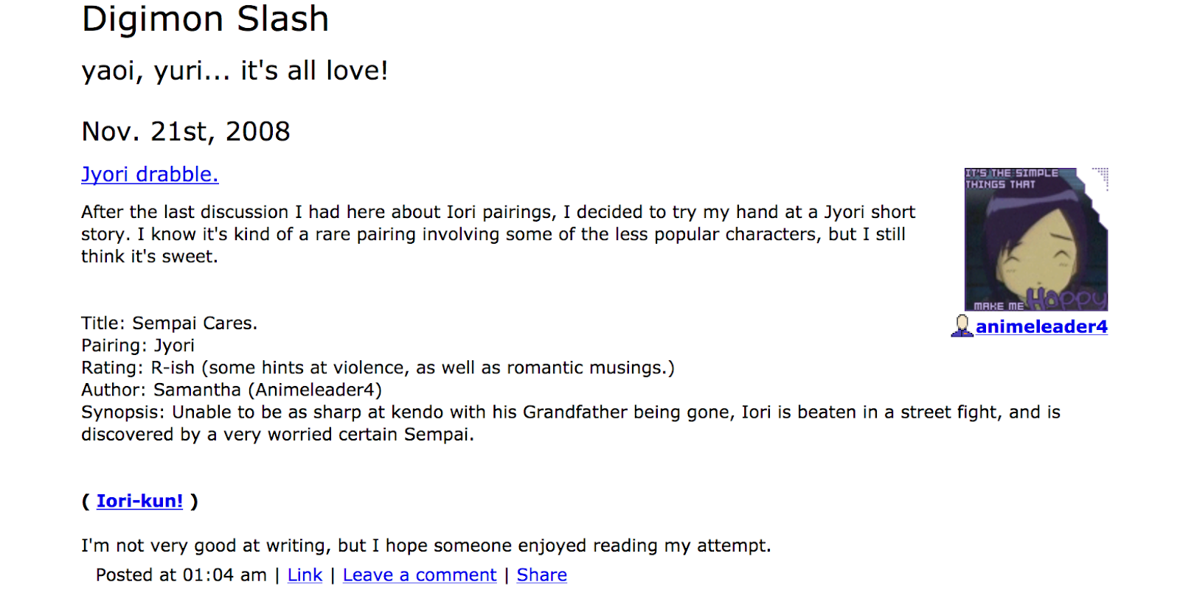The height and width of the screenshot is (604, 1180).
Task: Click the "Pairing: Jyori" line
Action: click(x=138, y=345)
